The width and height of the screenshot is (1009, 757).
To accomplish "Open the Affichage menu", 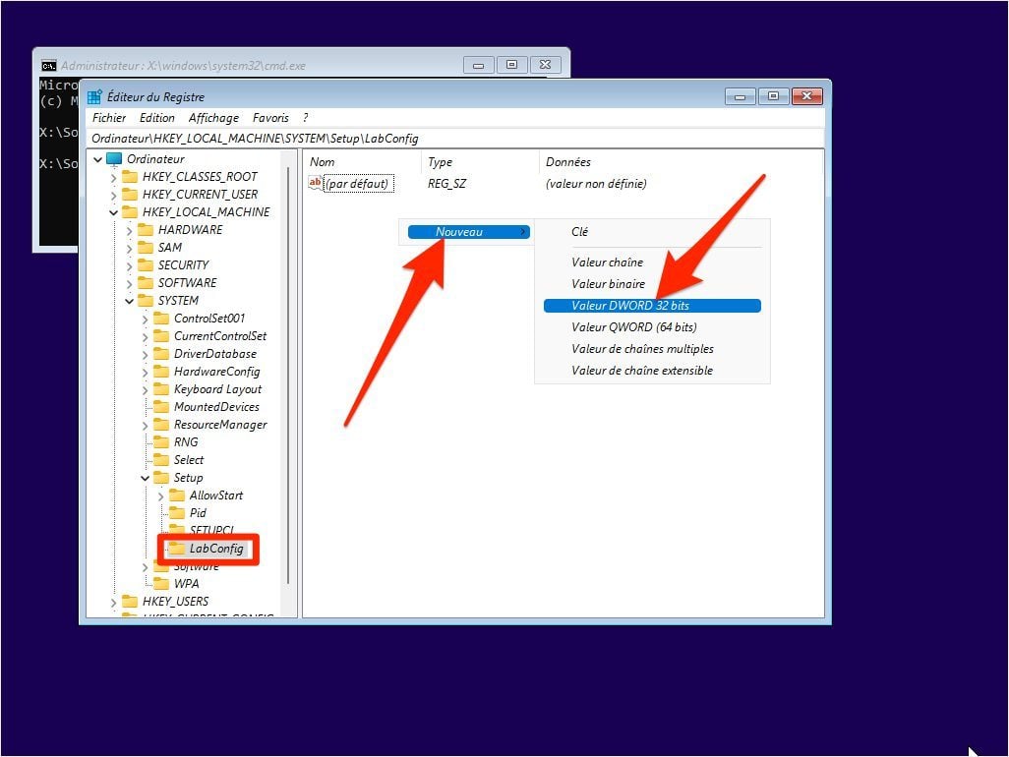I will pyautogui.click(x=213, y=118).
